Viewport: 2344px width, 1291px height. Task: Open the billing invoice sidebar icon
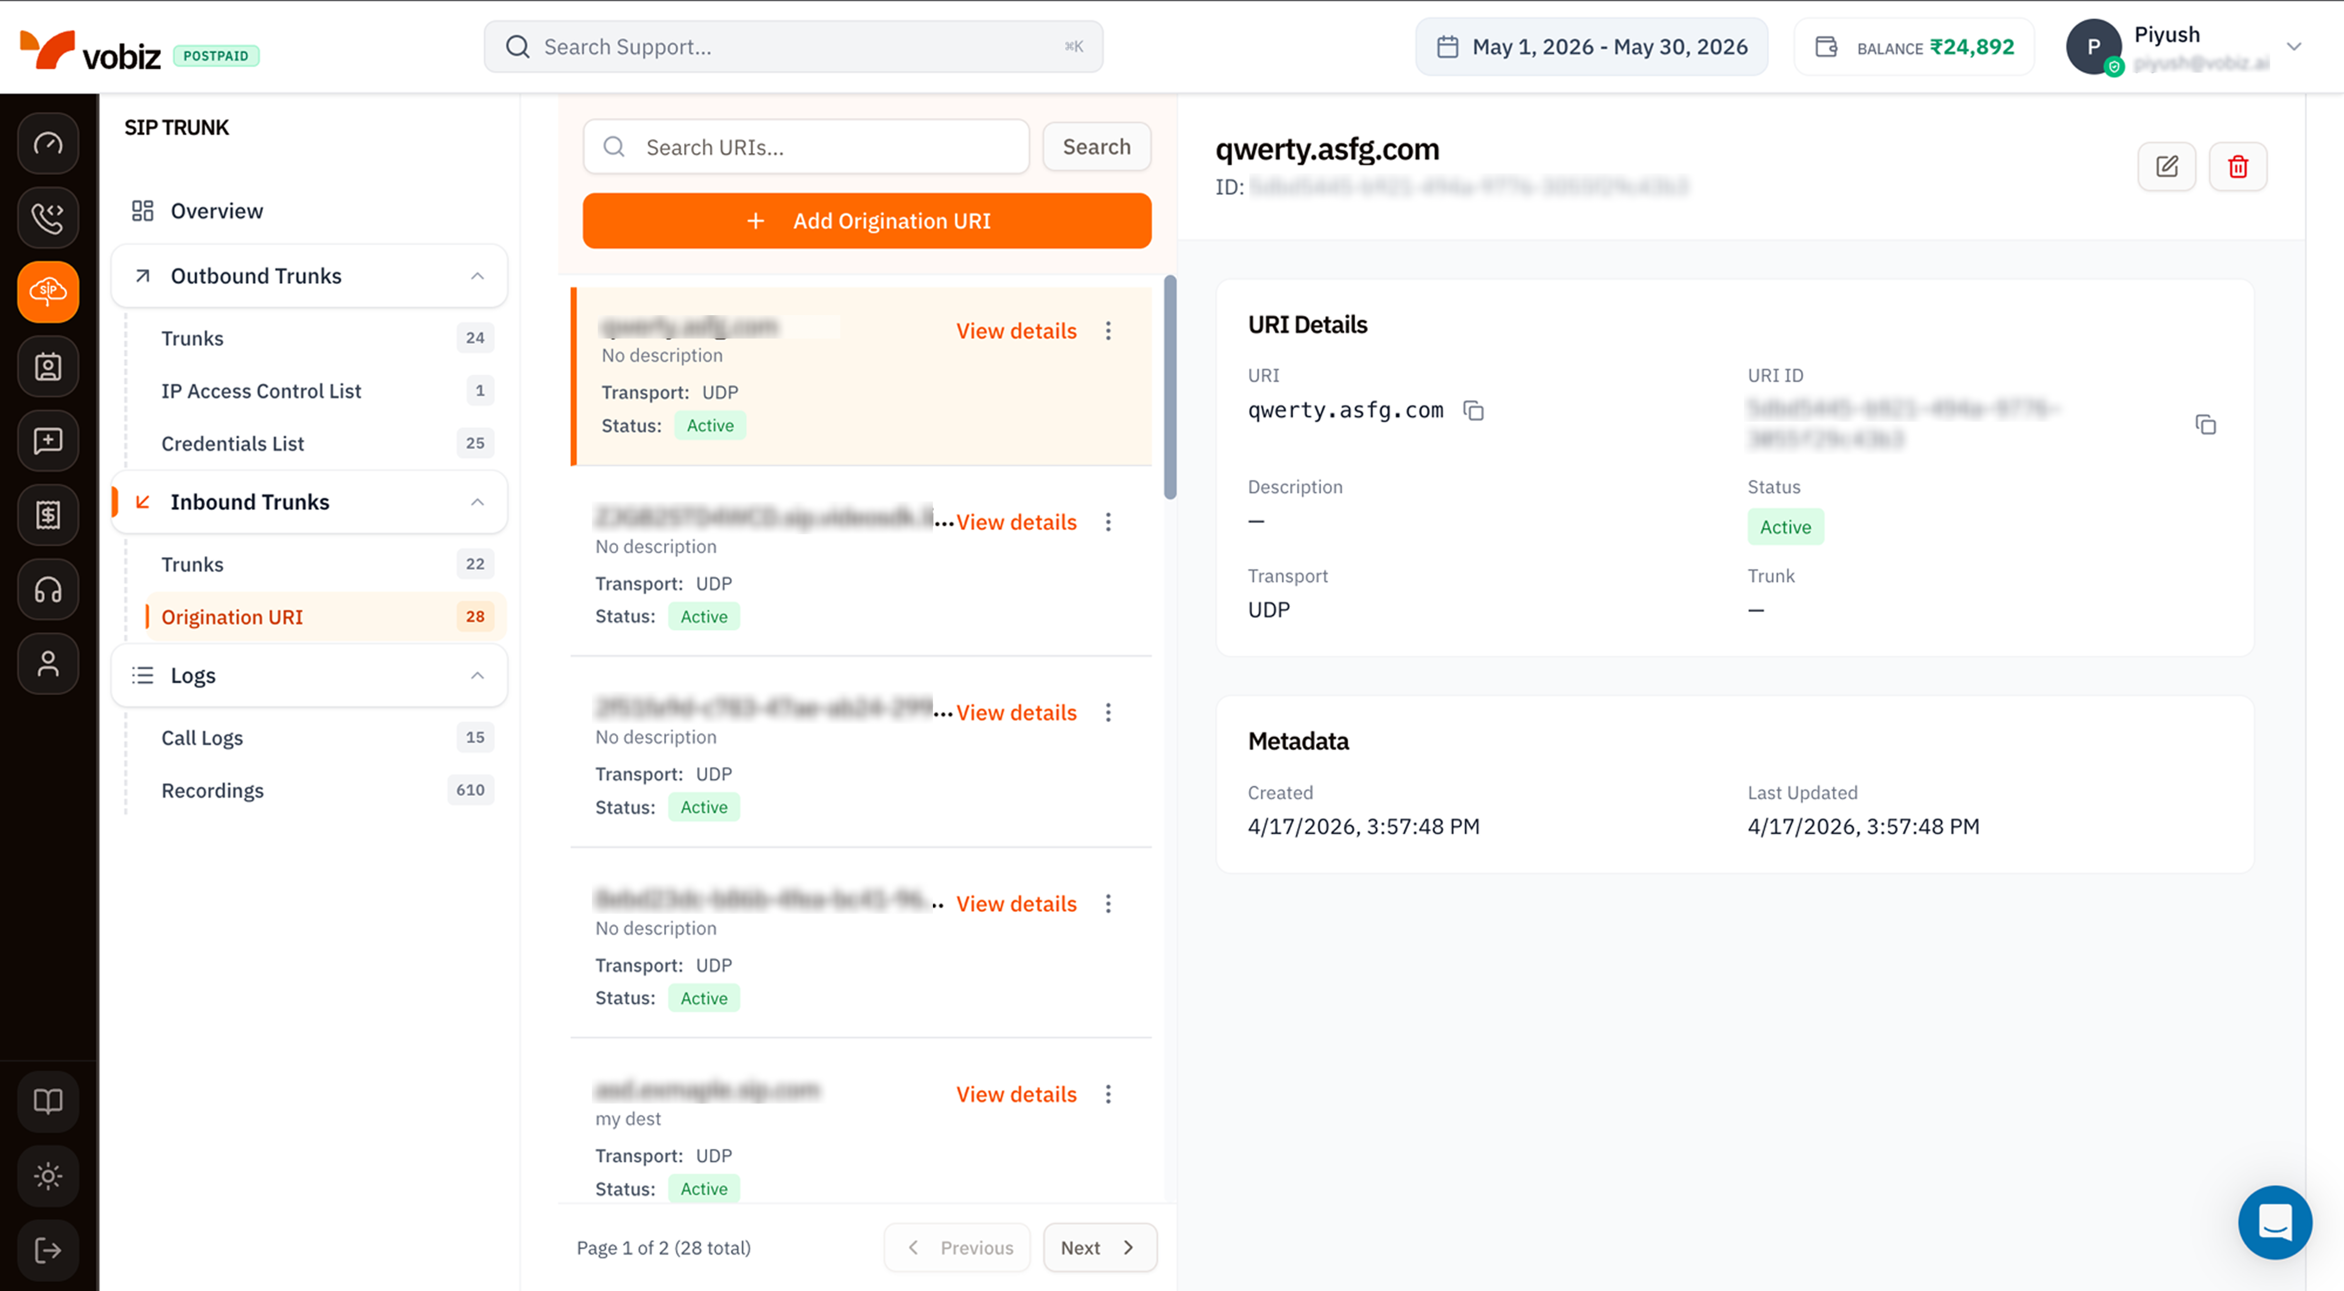point(48,515)
